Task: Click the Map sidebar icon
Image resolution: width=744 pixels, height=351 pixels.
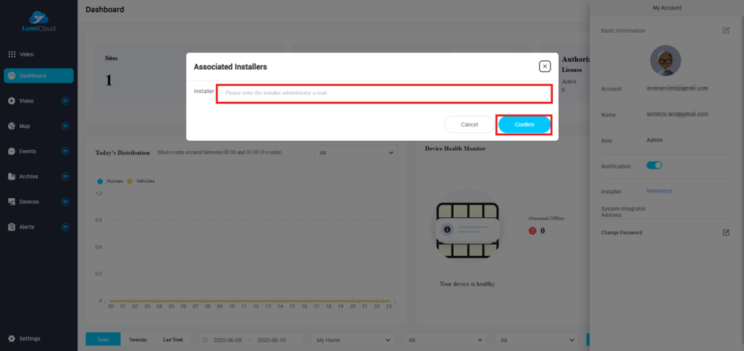Action: tap(12, 126)
